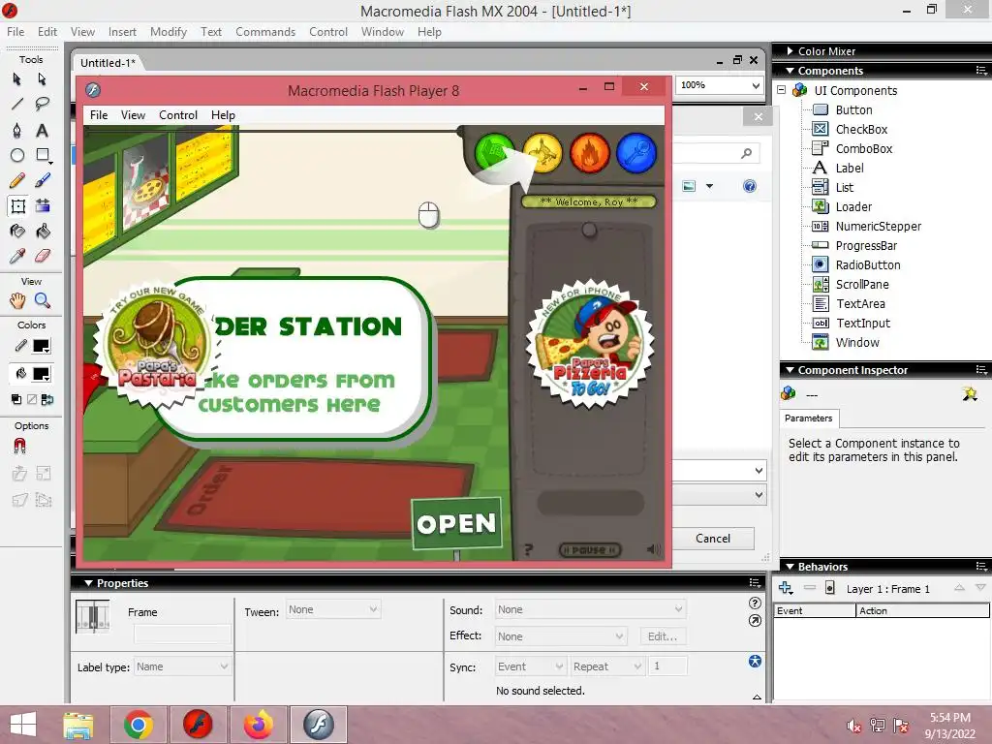The image size is (992, 744).
Task: Collapse the Properties panel
Action: point(88,582)
